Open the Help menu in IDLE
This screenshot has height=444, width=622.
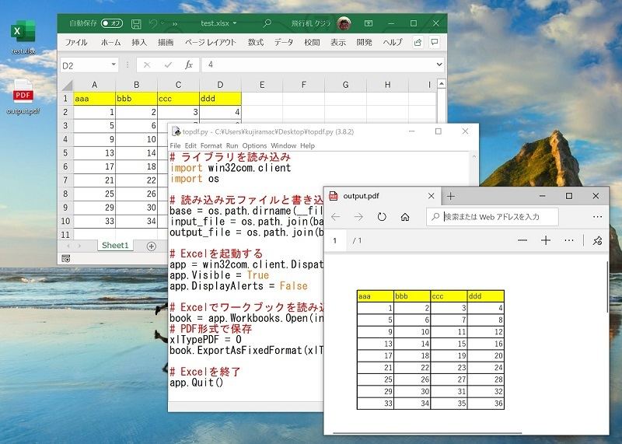pos(307,145)
